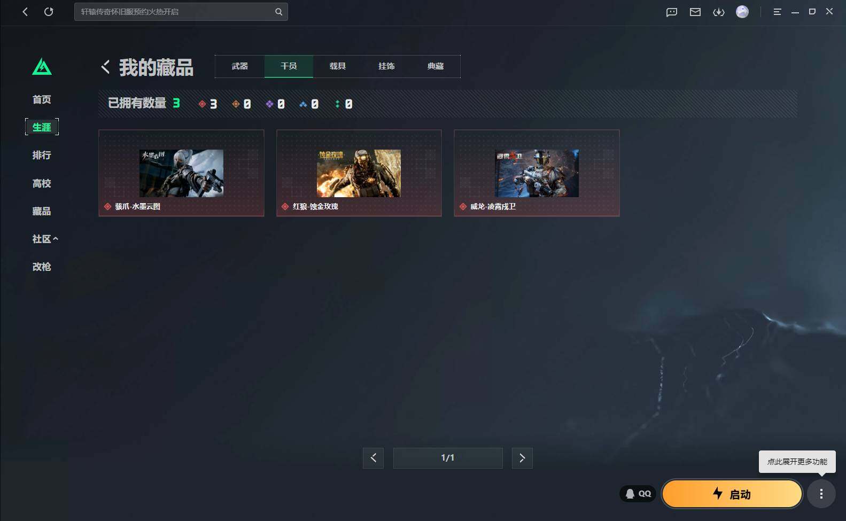This screenshot has width=846, height=521.
Task: Click the 我的藏品 page title
Action: [x=156, y=67]
